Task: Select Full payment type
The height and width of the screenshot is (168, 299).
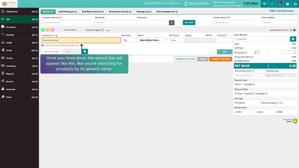Action: click(x=236, y=84)
